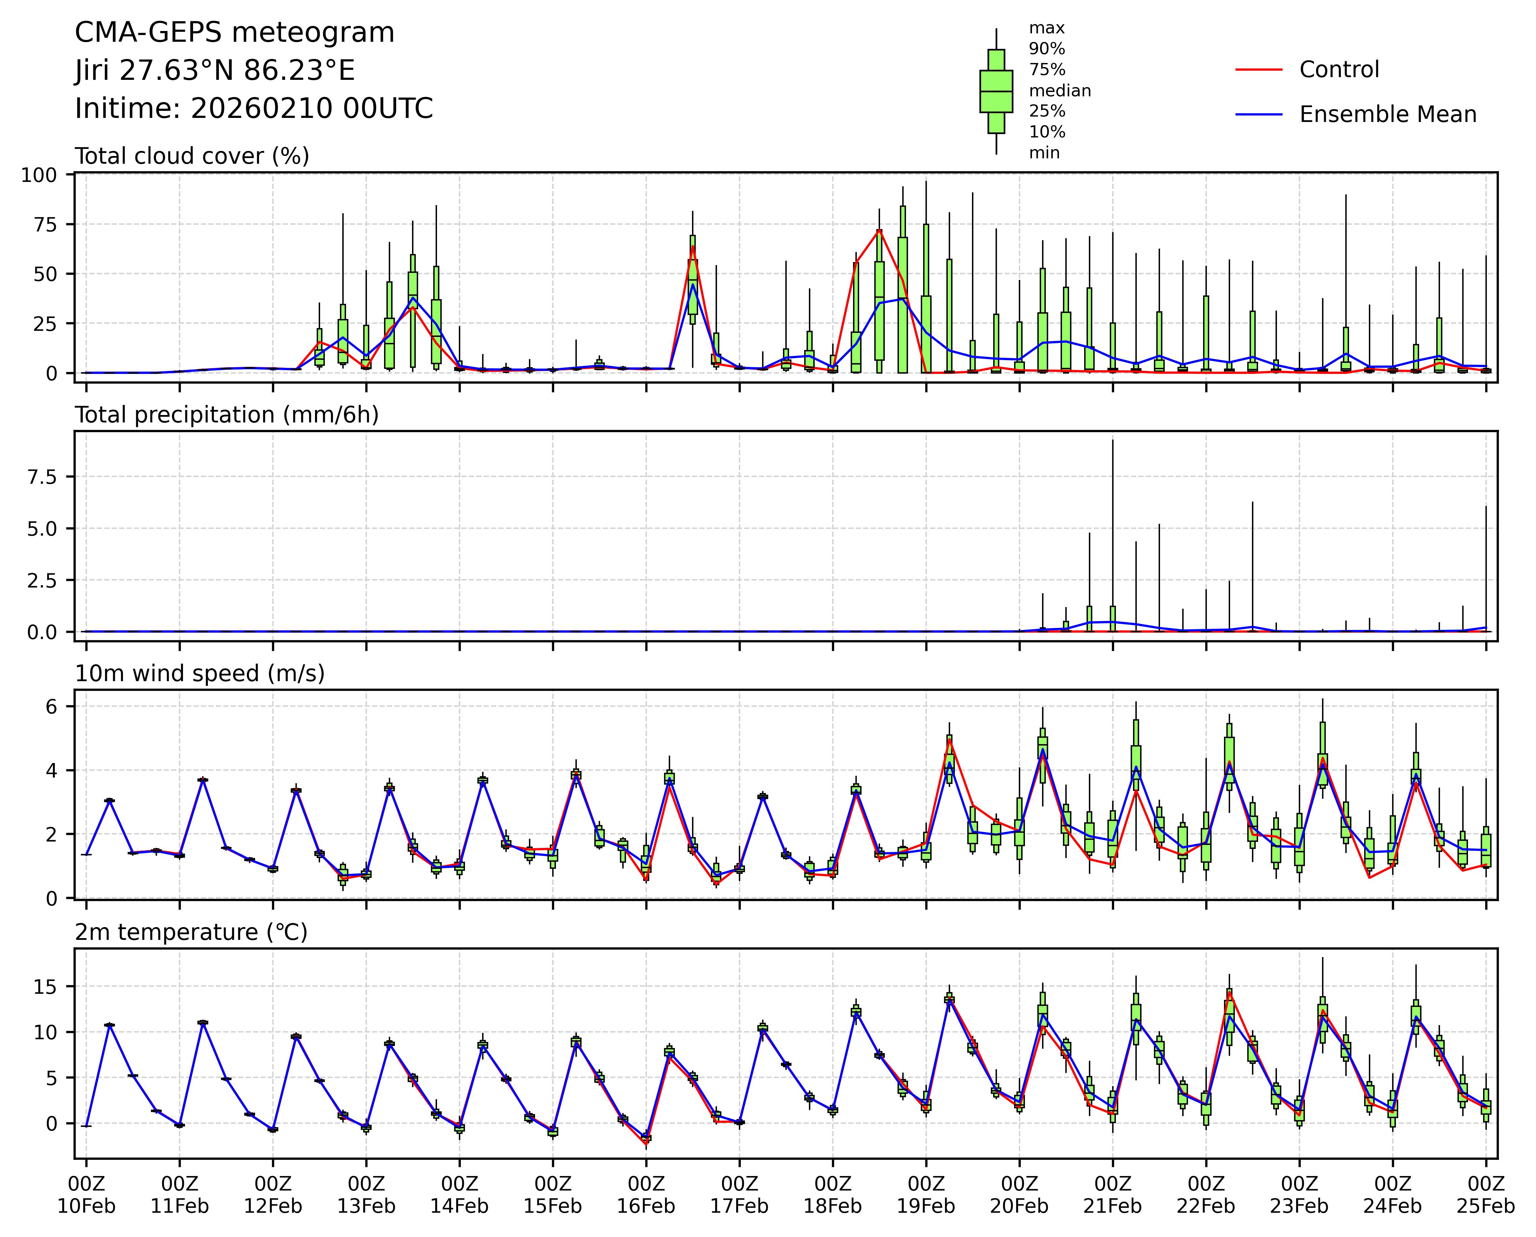Click the Jiri 27.63°N 86.23°E location text
Viewport: 1536px width, 1237px height.
pyautogui.click(x=215, y=71)
